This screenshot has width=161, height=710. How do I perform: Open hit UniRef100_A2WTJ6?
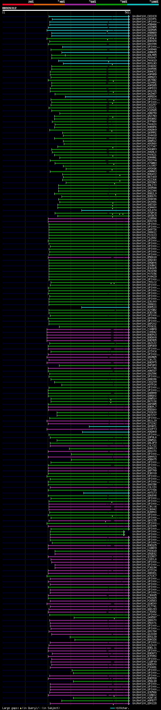click(144, 698)
